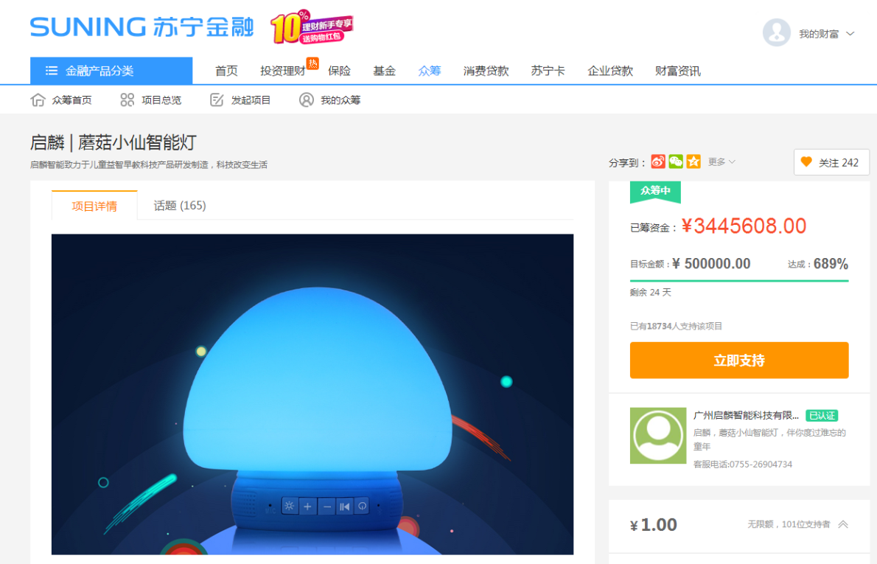
Task: Open the 10% 理财新手专享 promo banner
Action: (x=312, y=27)
